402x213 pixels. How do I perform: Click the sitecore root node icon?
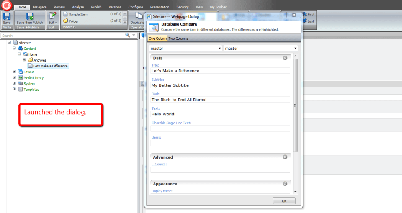click(x=15, y=43)
